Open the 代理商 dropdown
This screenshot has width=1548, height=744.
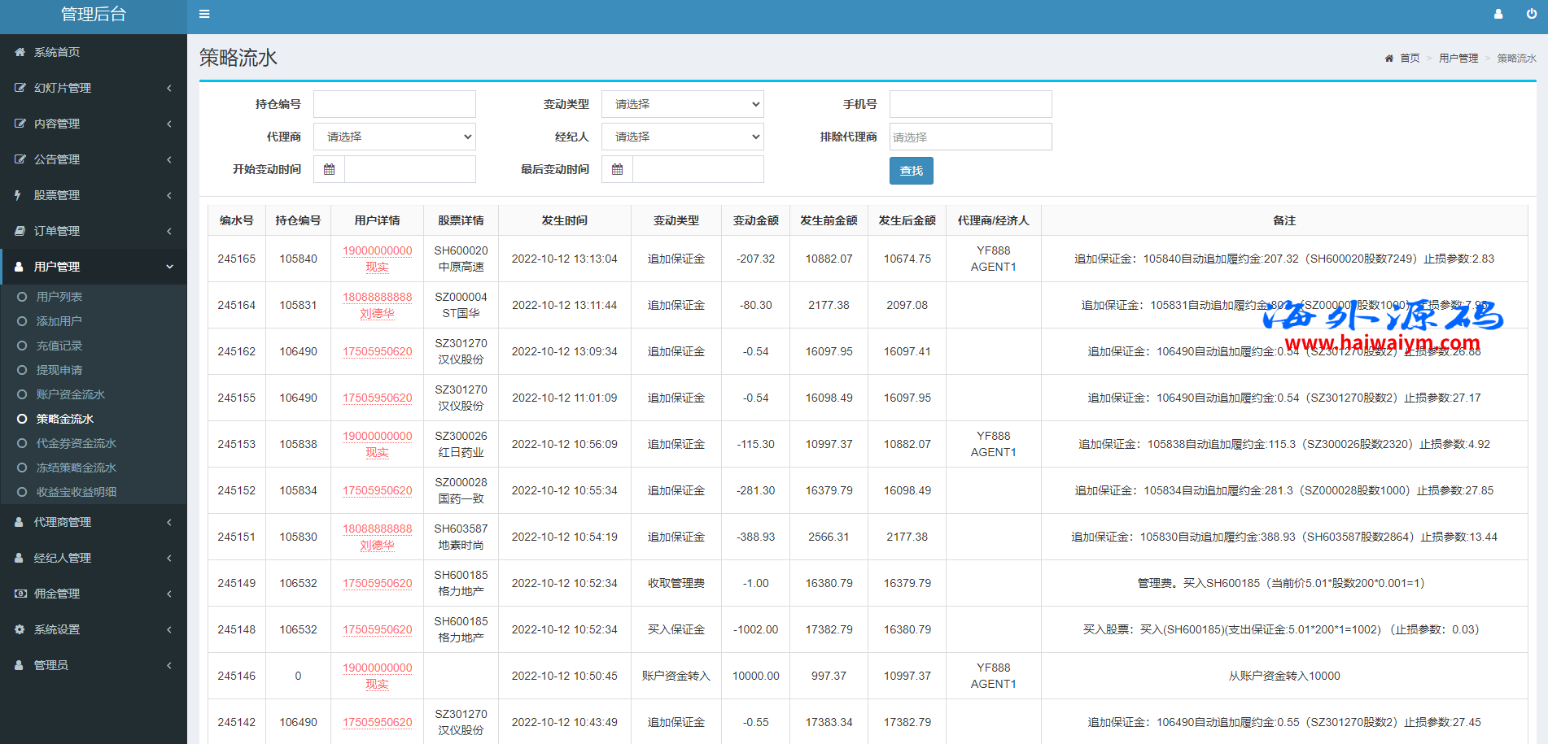coord(394,137)
